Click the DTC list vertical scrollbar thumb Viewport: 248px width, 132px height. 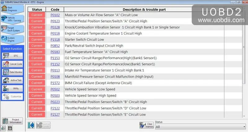click(x=244, y=47)
